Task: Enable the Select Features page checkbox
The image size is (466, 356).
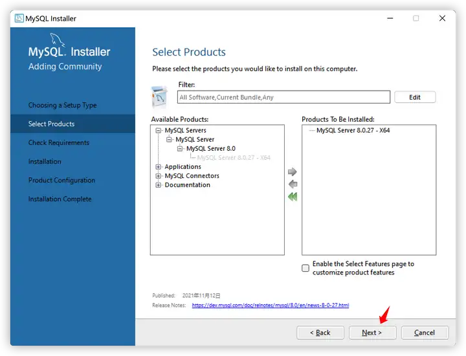Action: [x=305, y=268]
